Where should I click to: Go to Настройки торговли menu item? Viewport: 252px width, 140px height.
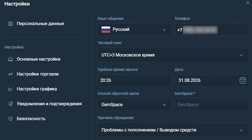click(37, 74)
